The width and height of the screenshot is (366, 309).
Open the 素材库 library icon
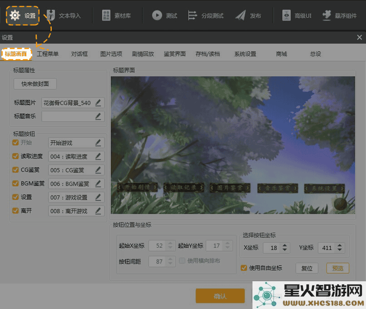[x=106, y=15]
